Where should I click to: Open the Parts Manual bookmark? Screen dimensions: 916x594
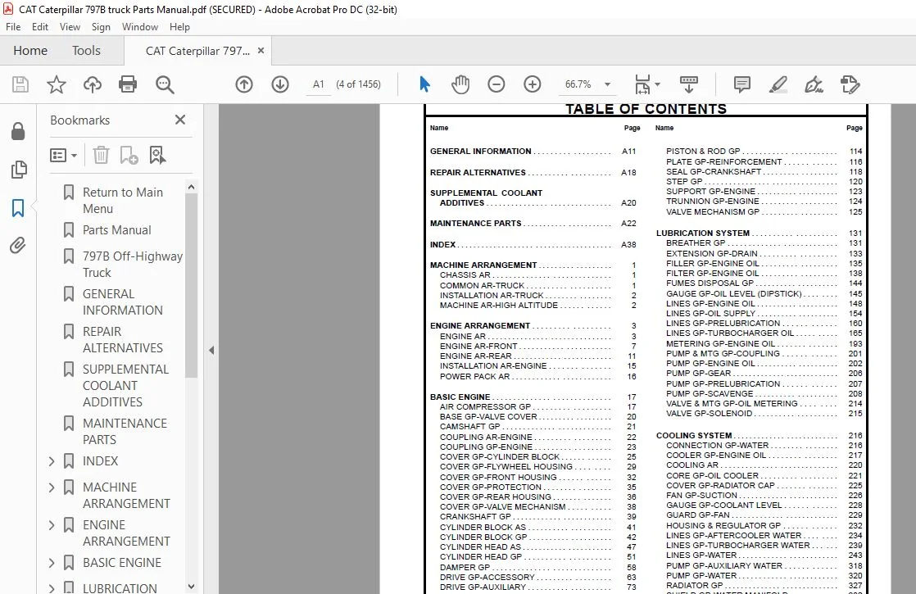(x=117, y=230)
